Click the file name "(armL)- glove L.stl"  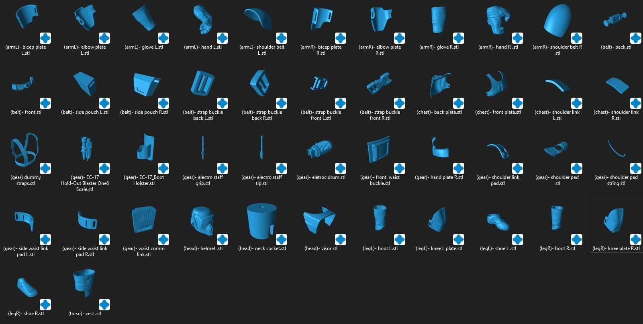point(144,47)
